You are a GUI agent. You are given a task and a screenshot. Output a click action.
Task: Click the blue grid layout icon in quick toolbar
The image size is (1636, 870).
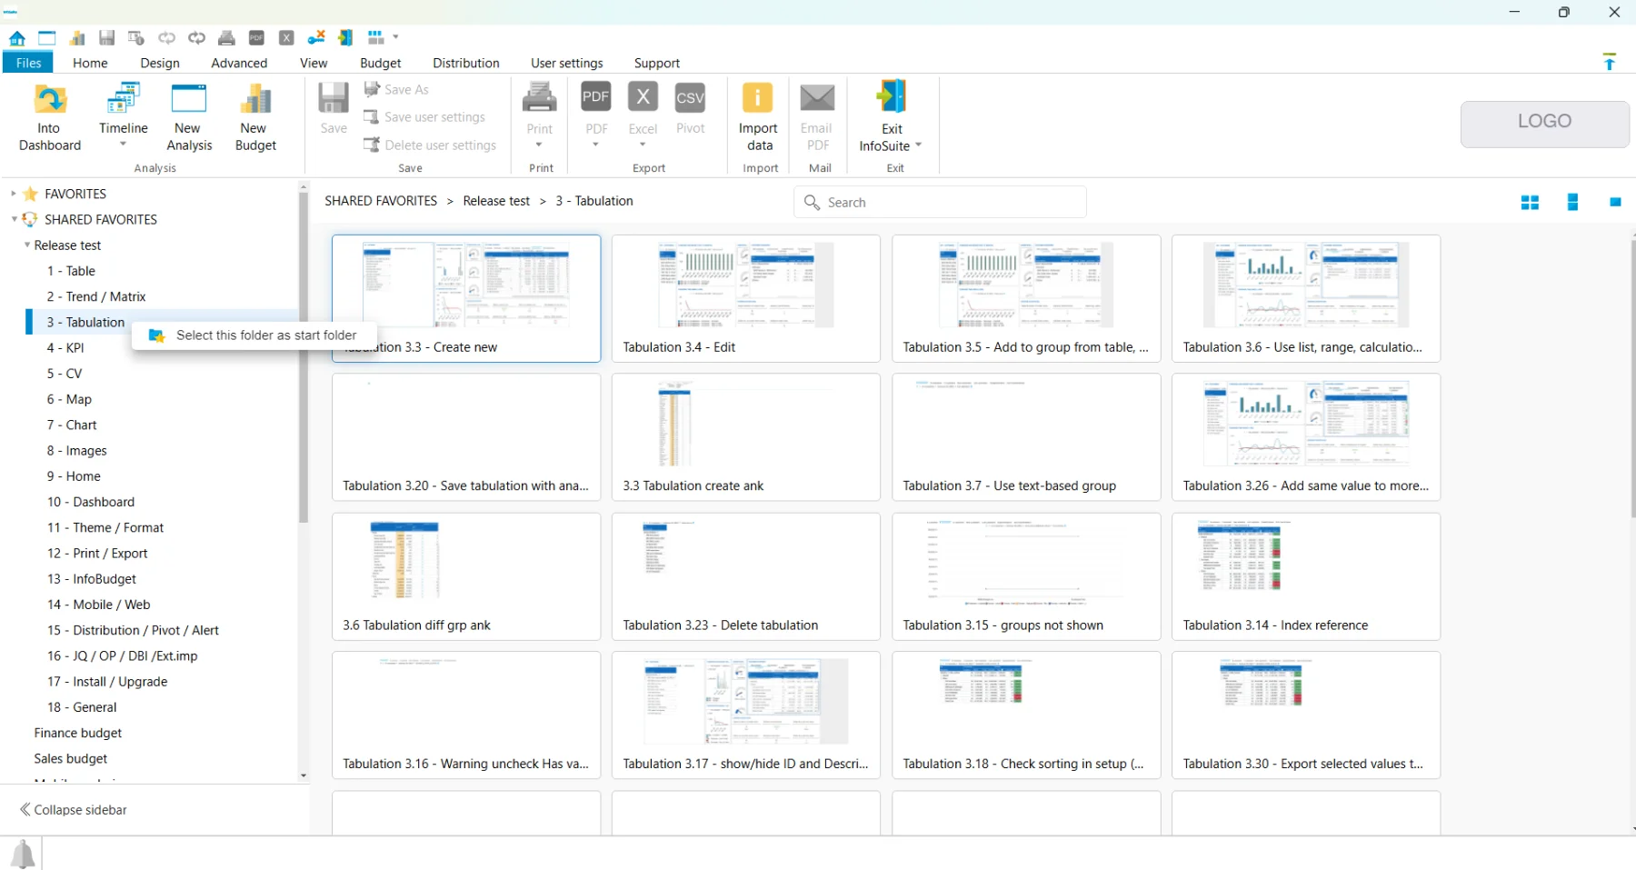click(375, 38)
